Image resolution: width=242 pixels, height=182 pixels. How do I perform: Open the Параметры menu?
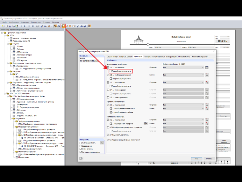click(36, 22)
